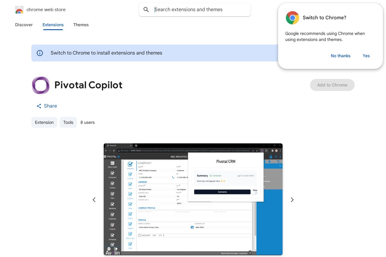Open the Extensions tab
Image resolution: width=386 pixels, height=257 pixels.
coord(53,25)
